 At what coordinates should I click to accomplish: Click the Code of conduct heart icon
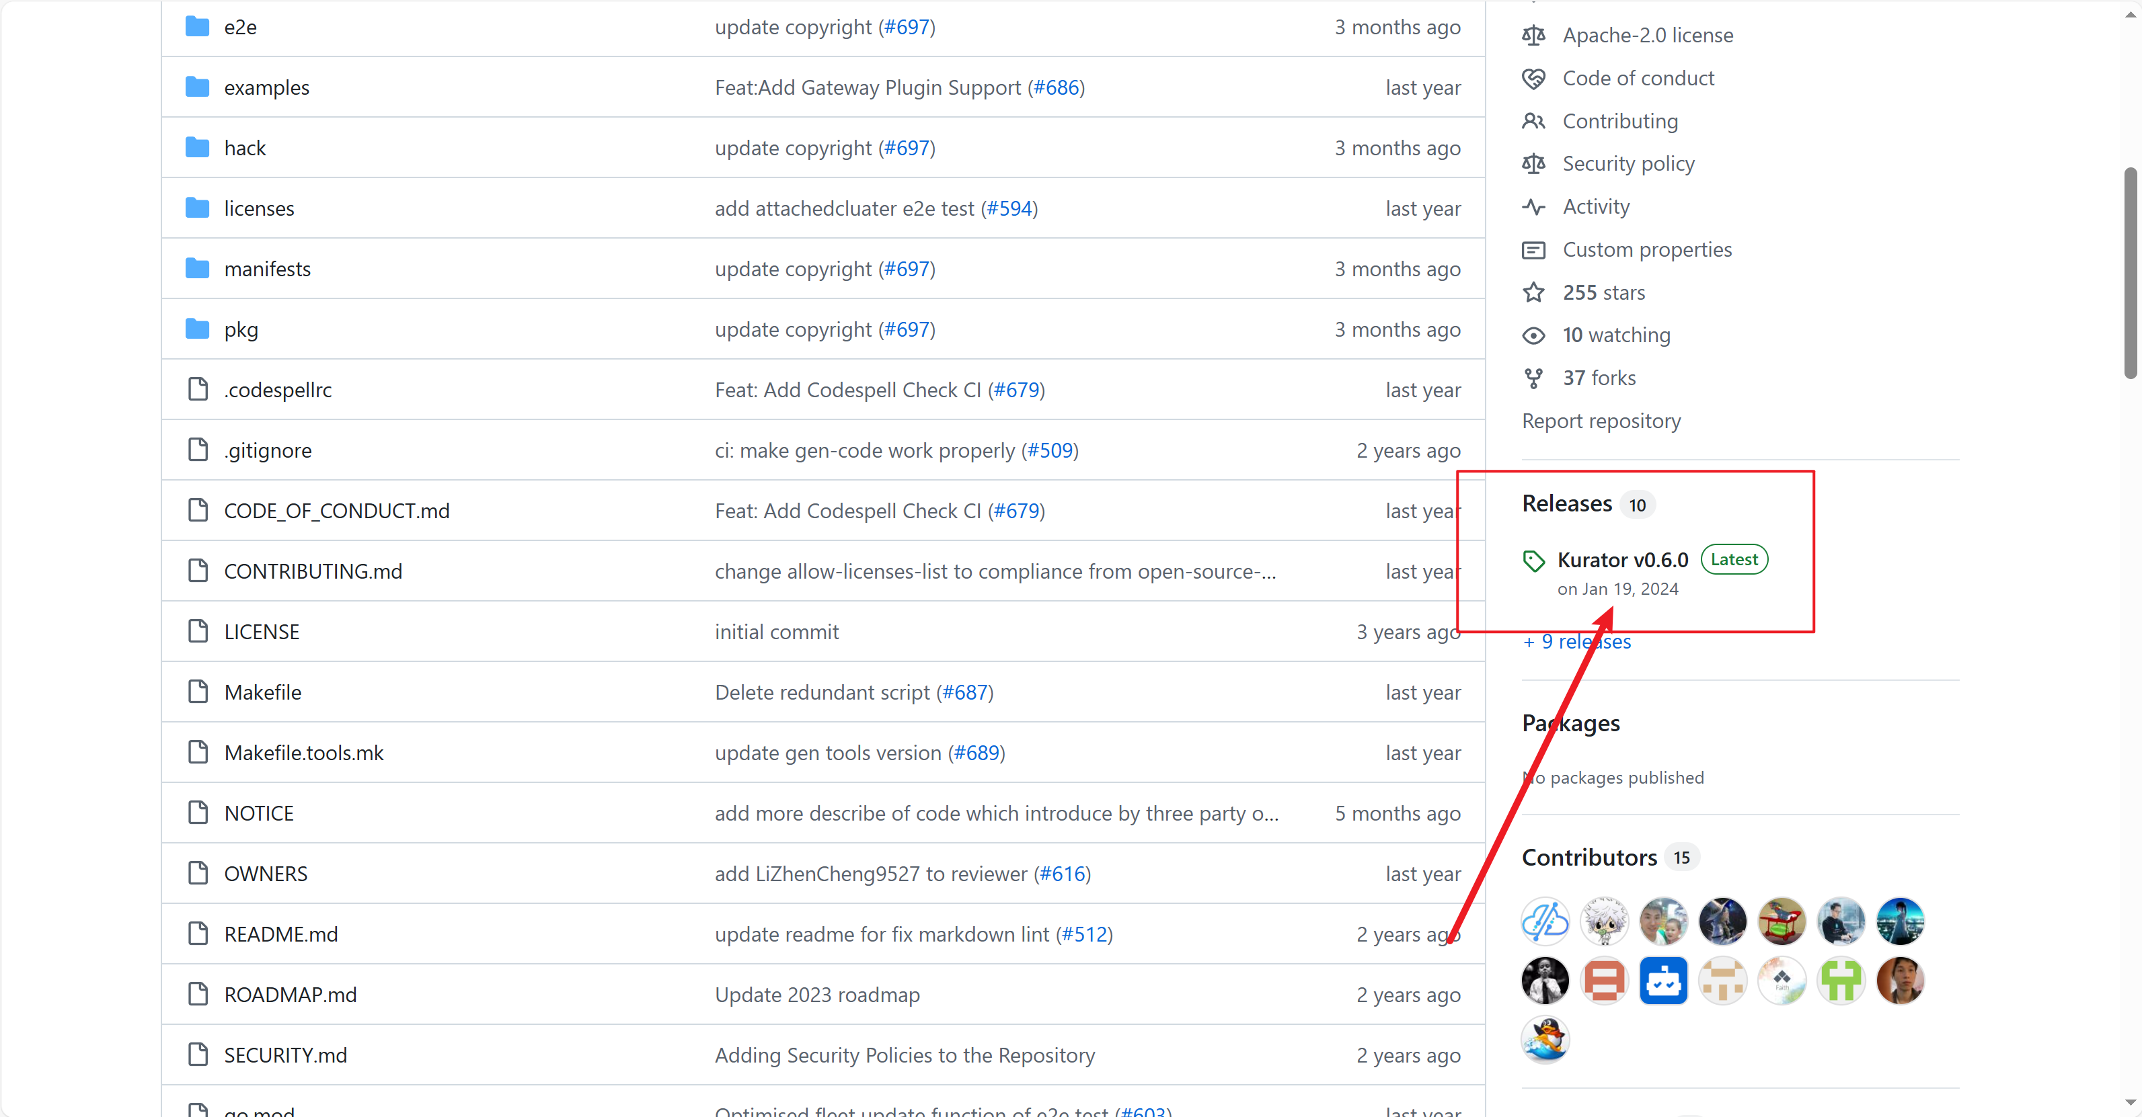[1533, 79]
